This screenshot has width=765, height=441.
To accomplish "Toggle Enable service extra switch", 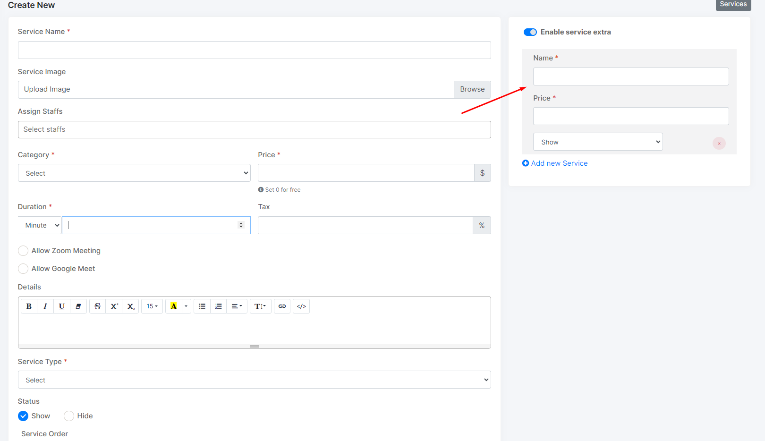I will pyautogui.click(x=530, y=32).
